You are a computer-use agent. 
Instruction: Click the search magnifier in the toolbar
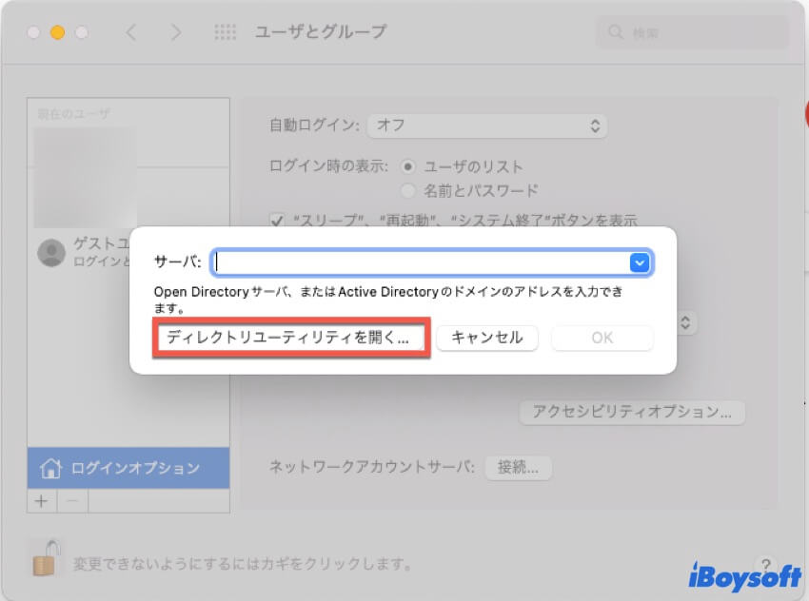(615, 31)
